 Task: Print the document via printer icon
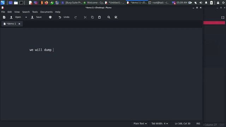[x=50, y=17]
